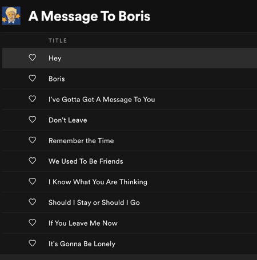
Task: Tap heart for "Should I Stay or Should I Go"
Action: coord(33,202)
